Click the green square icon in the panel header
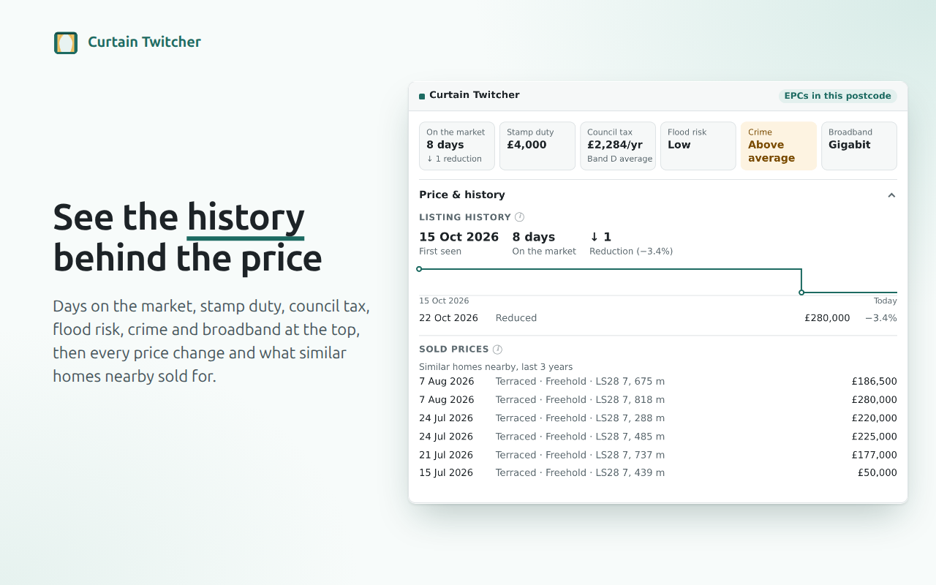Viewport: 936px width, 585px height. tap(422, 96)
